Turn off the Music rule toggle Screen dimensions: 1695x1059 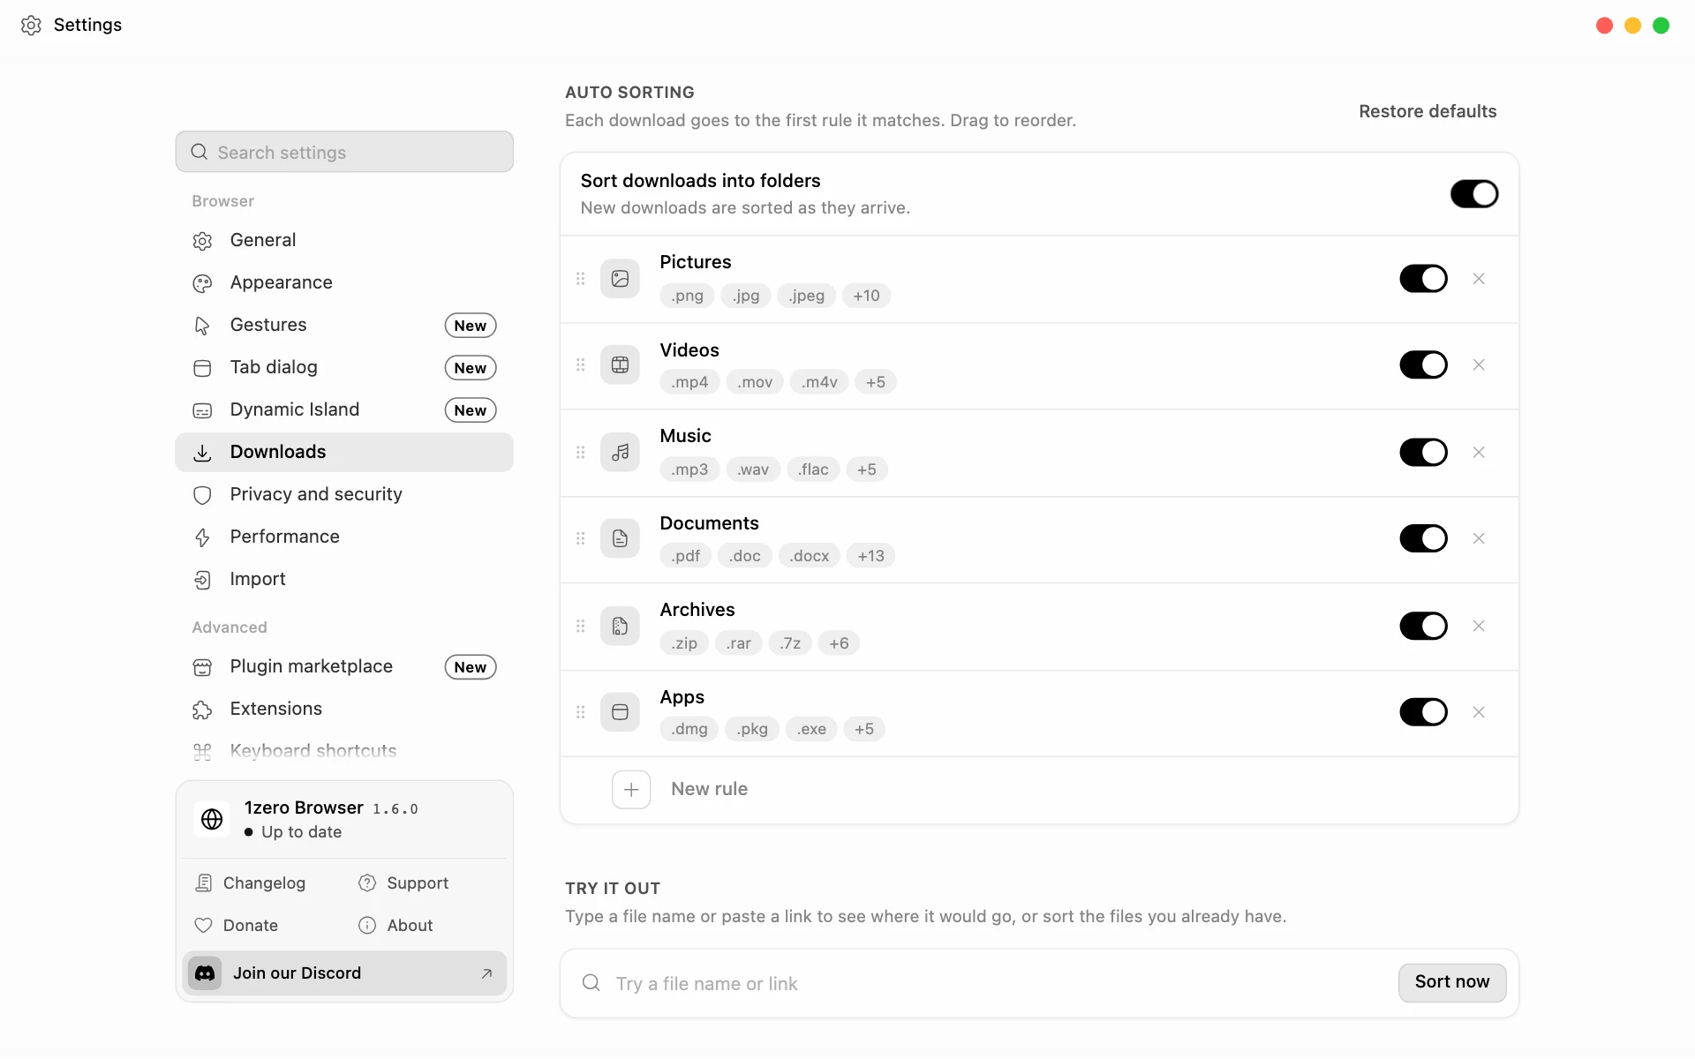click(1423, 453)
